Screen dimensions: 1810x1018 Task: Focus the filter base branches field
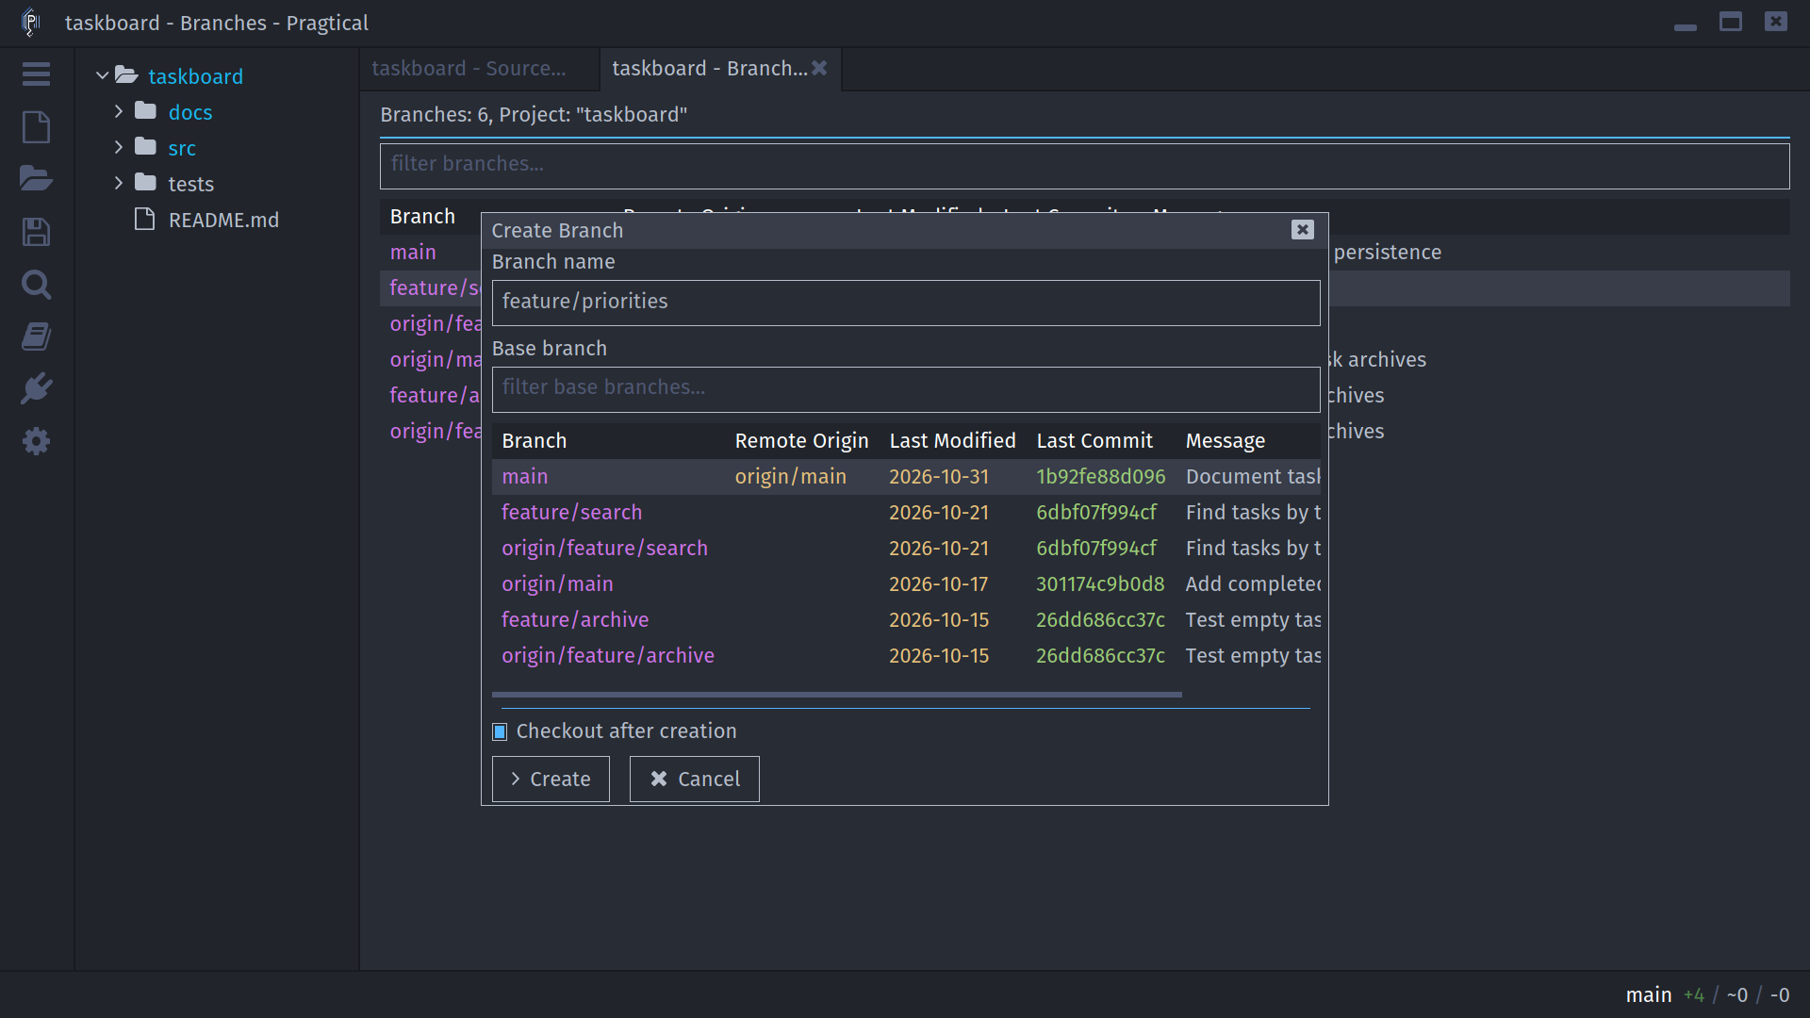906,389
